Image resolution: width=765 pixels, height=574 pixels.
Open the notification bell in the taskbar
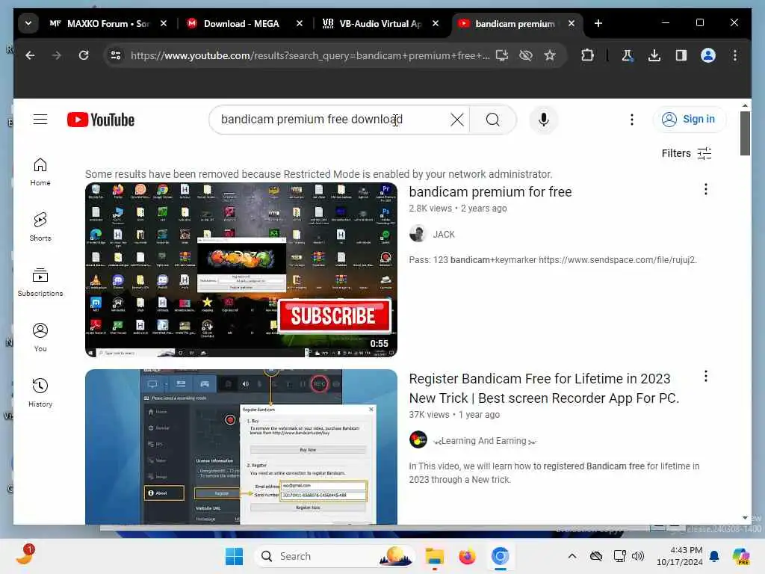[714, 556]
